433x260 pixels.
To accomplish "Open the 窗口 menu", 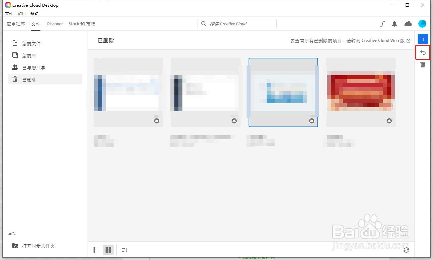I will click(x=22, y=14).
